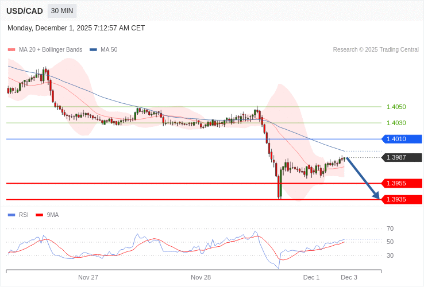This screenshot has height=287, width=424.
Task: Select the 1.3987 current price tag
Action: click(x=402, y=157)
